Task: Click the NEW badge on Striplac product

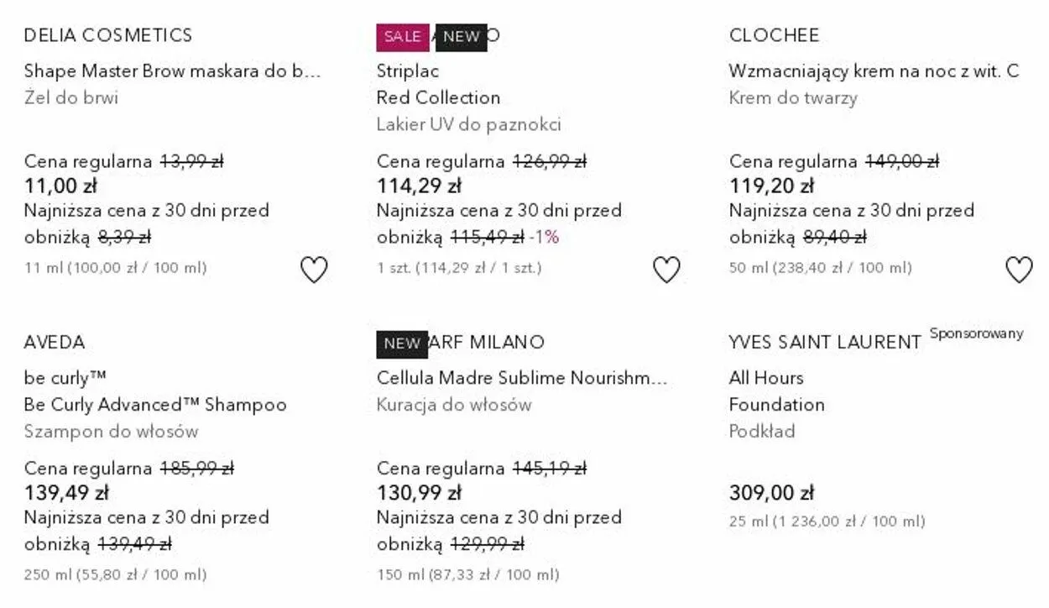Action: [461, 37]
